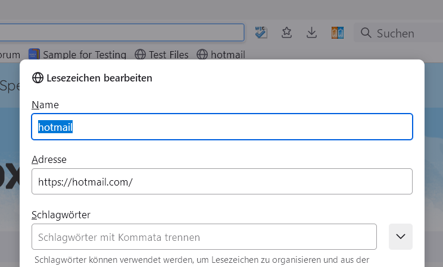The image size is (443, 267).
Task: Click the globe icon beside Test Files
Action: [141, 55]
